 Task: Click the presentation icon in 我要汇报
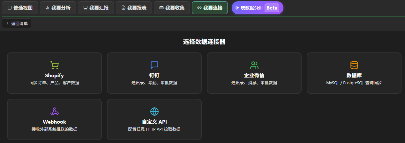pyautogui.click(x=85, y=8)
